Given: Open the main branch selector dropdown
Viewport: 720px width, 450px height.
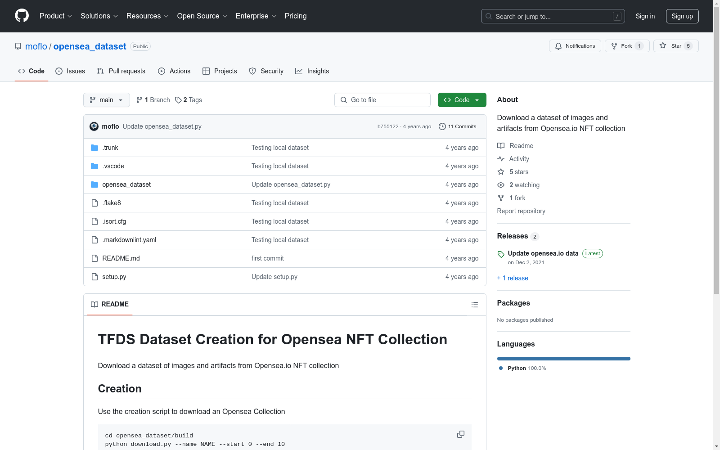Looking at the screenshot, I should (x=107, y=100).
